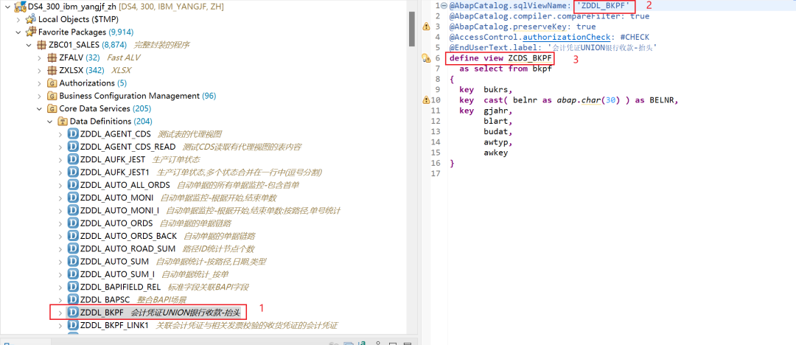796x345 pixels.
Task: Click the ZDDL_AUFK_JEST1 data definition icon
Action: [72, 172]
